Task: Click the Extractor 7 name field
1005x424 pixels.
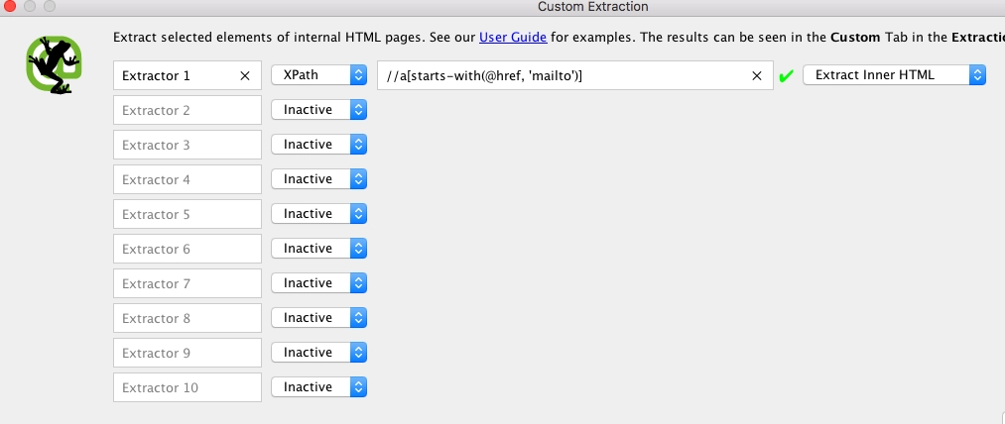Action: click(x=188, y=283)
